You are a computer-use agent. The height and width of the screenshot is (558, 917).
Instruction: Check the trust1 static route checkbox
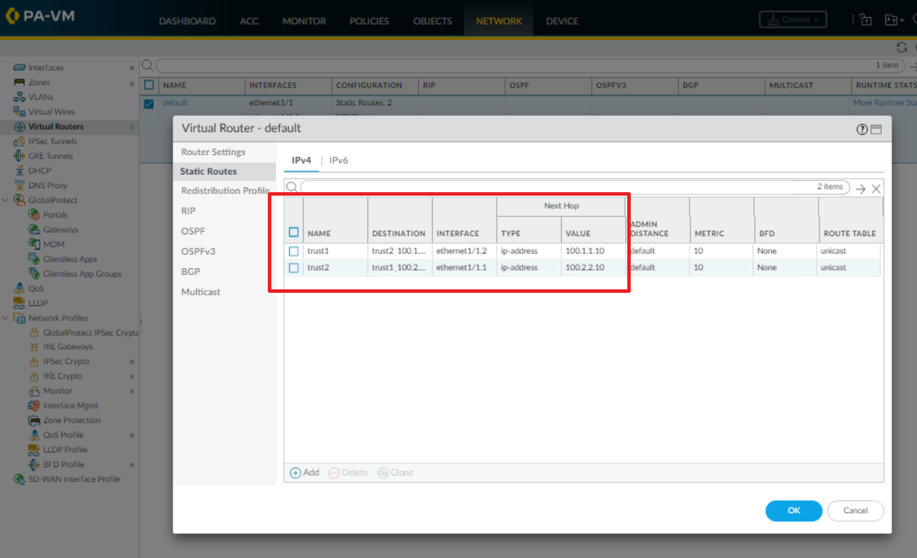pyautogui.click(x=294, y=251)
